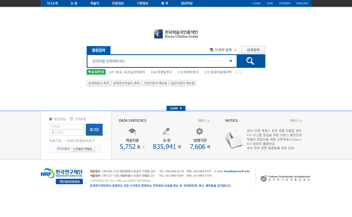Open notice KCI 시스템 점검을 위한 서비스 중단안내
The width and height of the screenshot is (352, 217).
click(x=274, y=135)
